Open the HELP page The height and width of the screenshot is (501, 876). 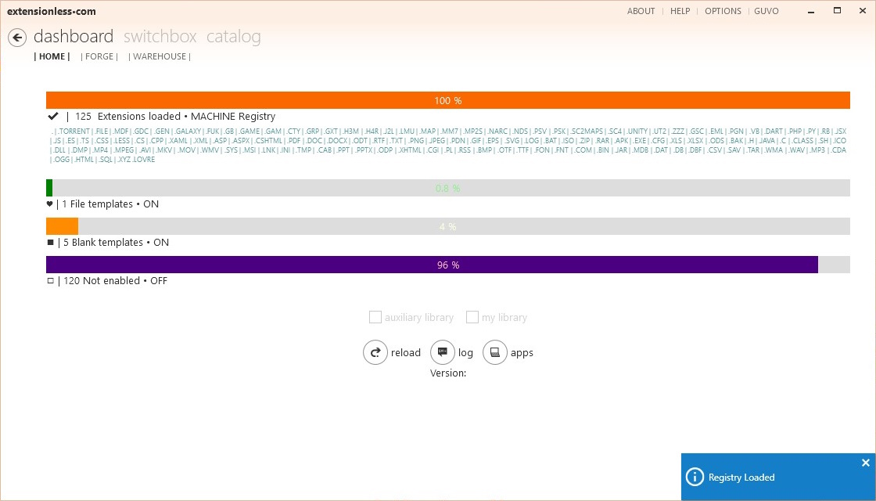point(680,11)
